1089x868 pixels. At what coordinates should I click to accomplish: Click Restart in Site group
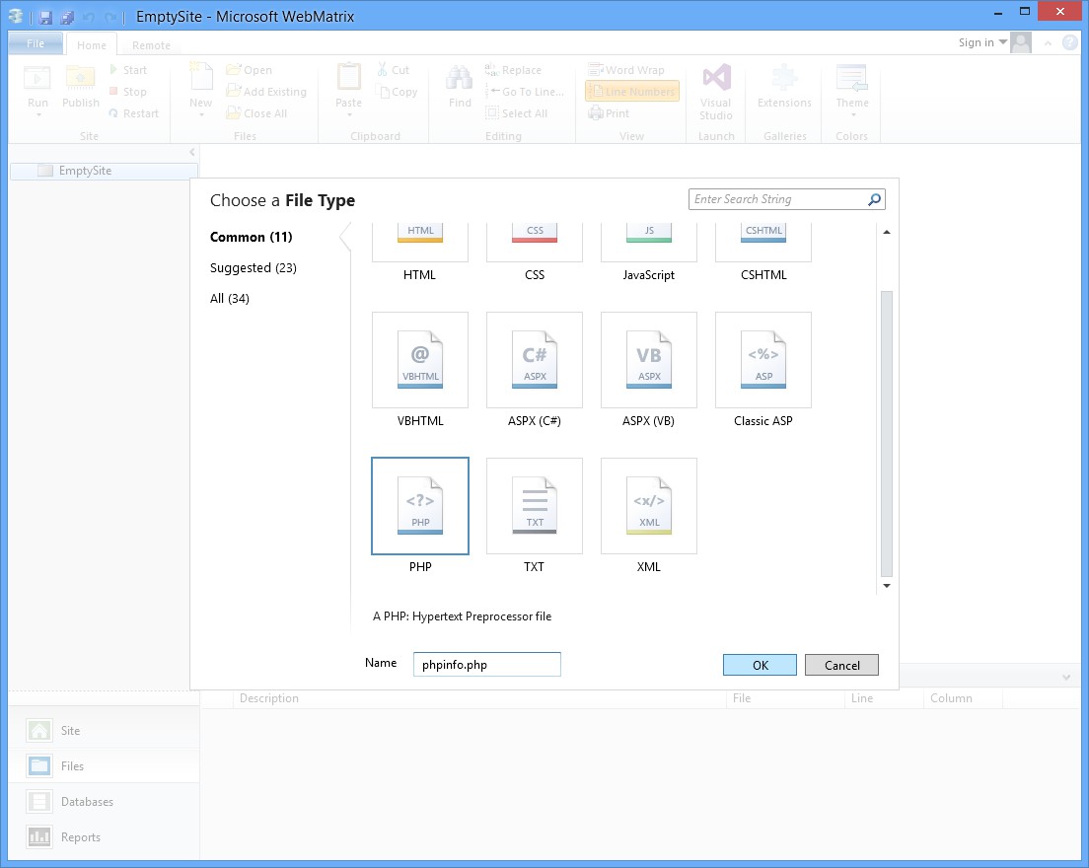[x=133, y=113]
